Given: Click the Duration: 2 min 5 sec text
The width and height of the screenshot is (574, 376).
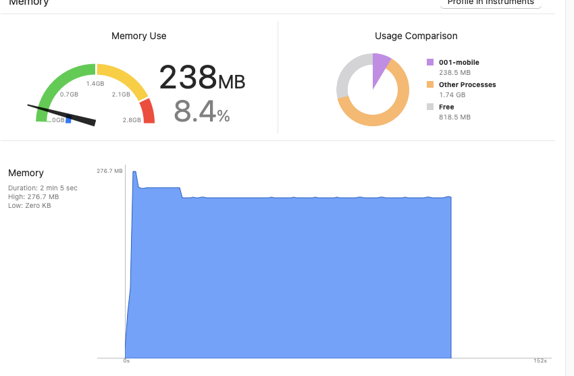Looking at the screenshot, I should click(x=43, y=188).
